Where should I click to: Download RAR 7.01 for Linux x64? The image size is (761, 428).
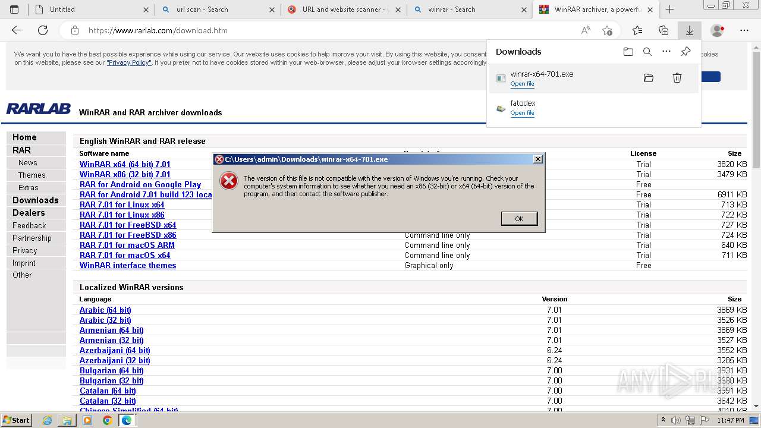[122, 205]
